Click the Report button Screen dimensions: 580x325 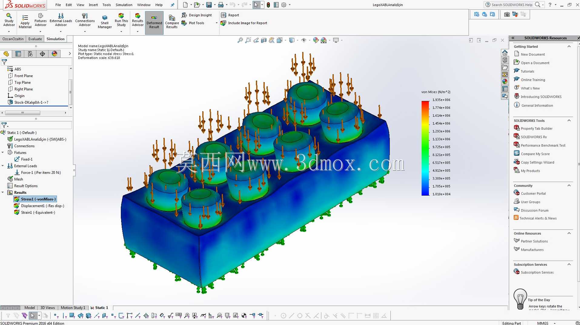(x=230, y=15)
